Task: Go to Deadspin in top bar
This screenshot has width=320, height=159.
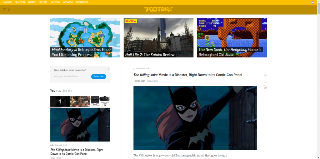Action: click(20, 2)
